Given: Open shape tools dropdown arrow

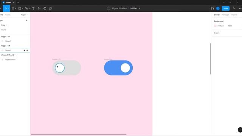Looking at the screenshot, I should tap(22, 8).
